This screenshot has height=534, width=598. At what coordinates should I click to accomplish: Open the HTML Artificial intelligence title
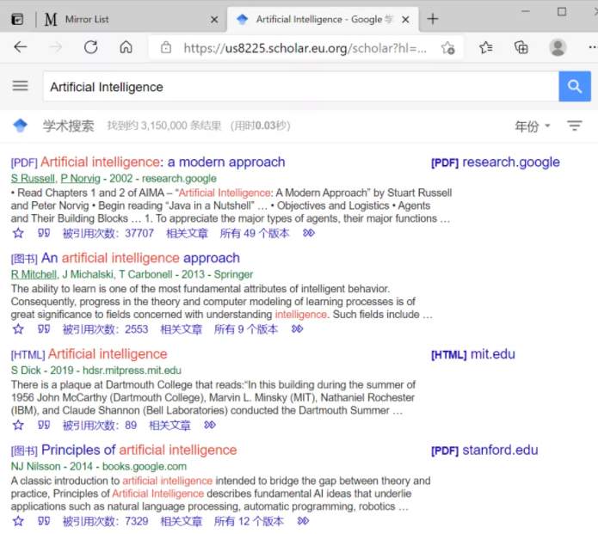[x=108, y=354]
